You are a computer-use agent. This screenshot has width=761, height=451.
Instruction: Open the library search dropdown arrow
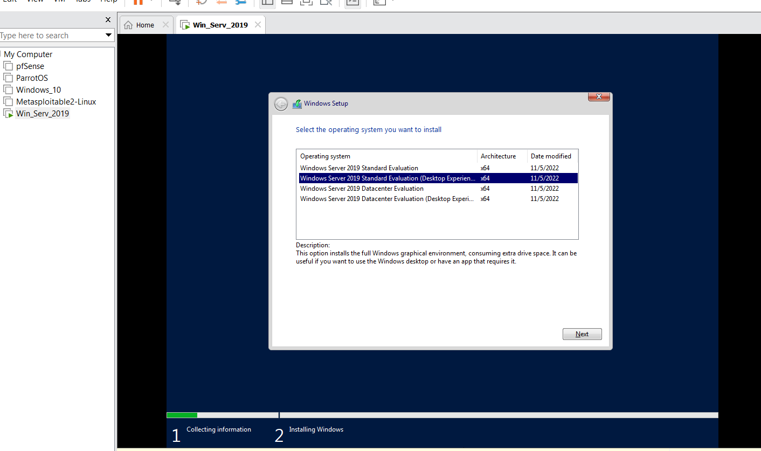pyautogui.click(x=108, y=36)
